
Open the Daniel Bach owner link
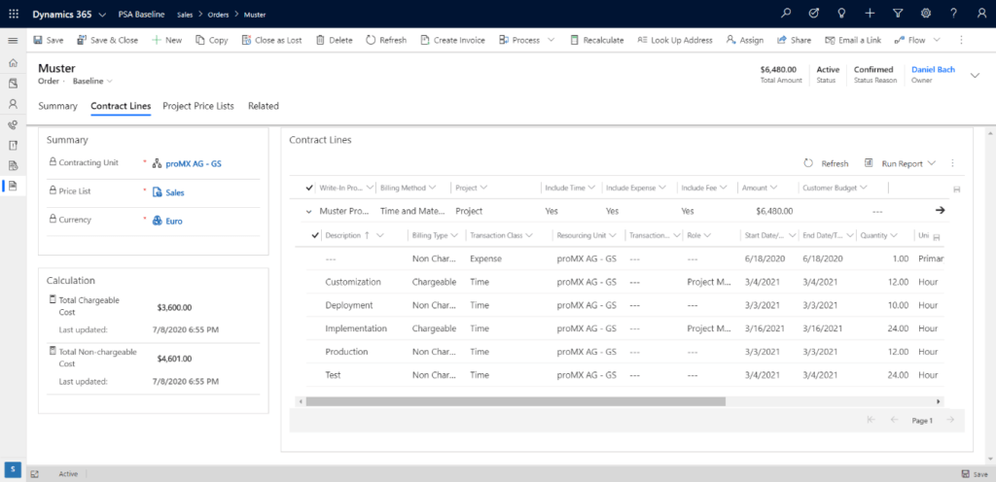933,70
